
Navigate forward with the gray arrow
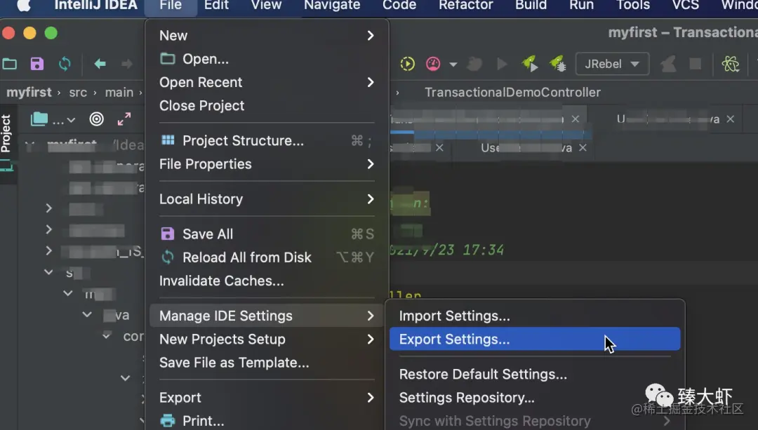pos(127,64)
